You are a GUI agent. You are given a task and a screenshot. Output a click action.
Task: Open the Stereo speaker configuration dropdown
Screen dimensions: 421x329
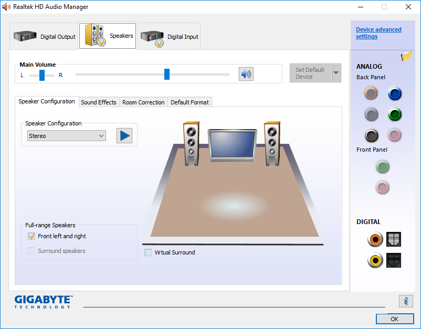click(x=67, y=136)
